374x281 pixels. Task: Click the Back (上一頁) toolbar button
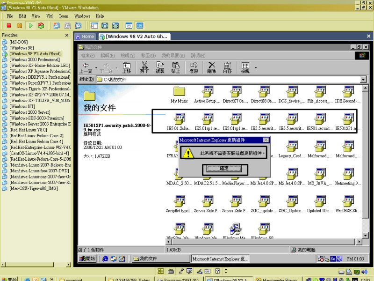click(x=86, y=67)
